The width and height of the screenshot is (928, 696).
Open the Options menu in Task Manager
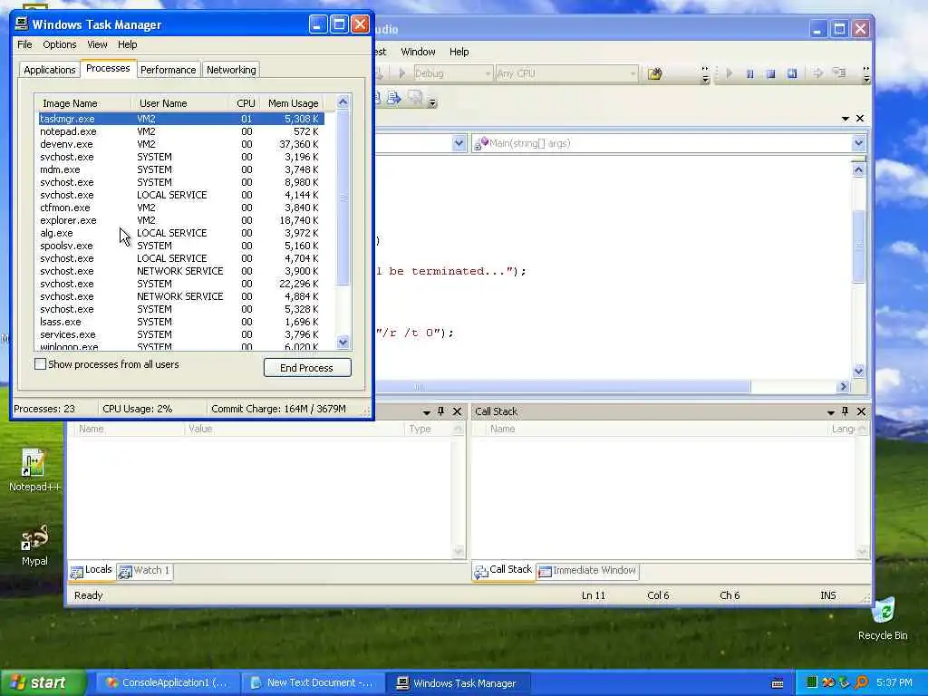pyautogui.click(x=59, y=44)
